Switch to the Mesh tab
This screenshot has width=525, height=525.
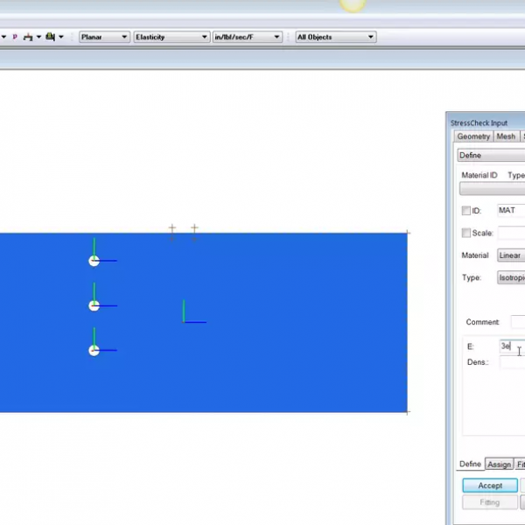click(x=506, y=136)
